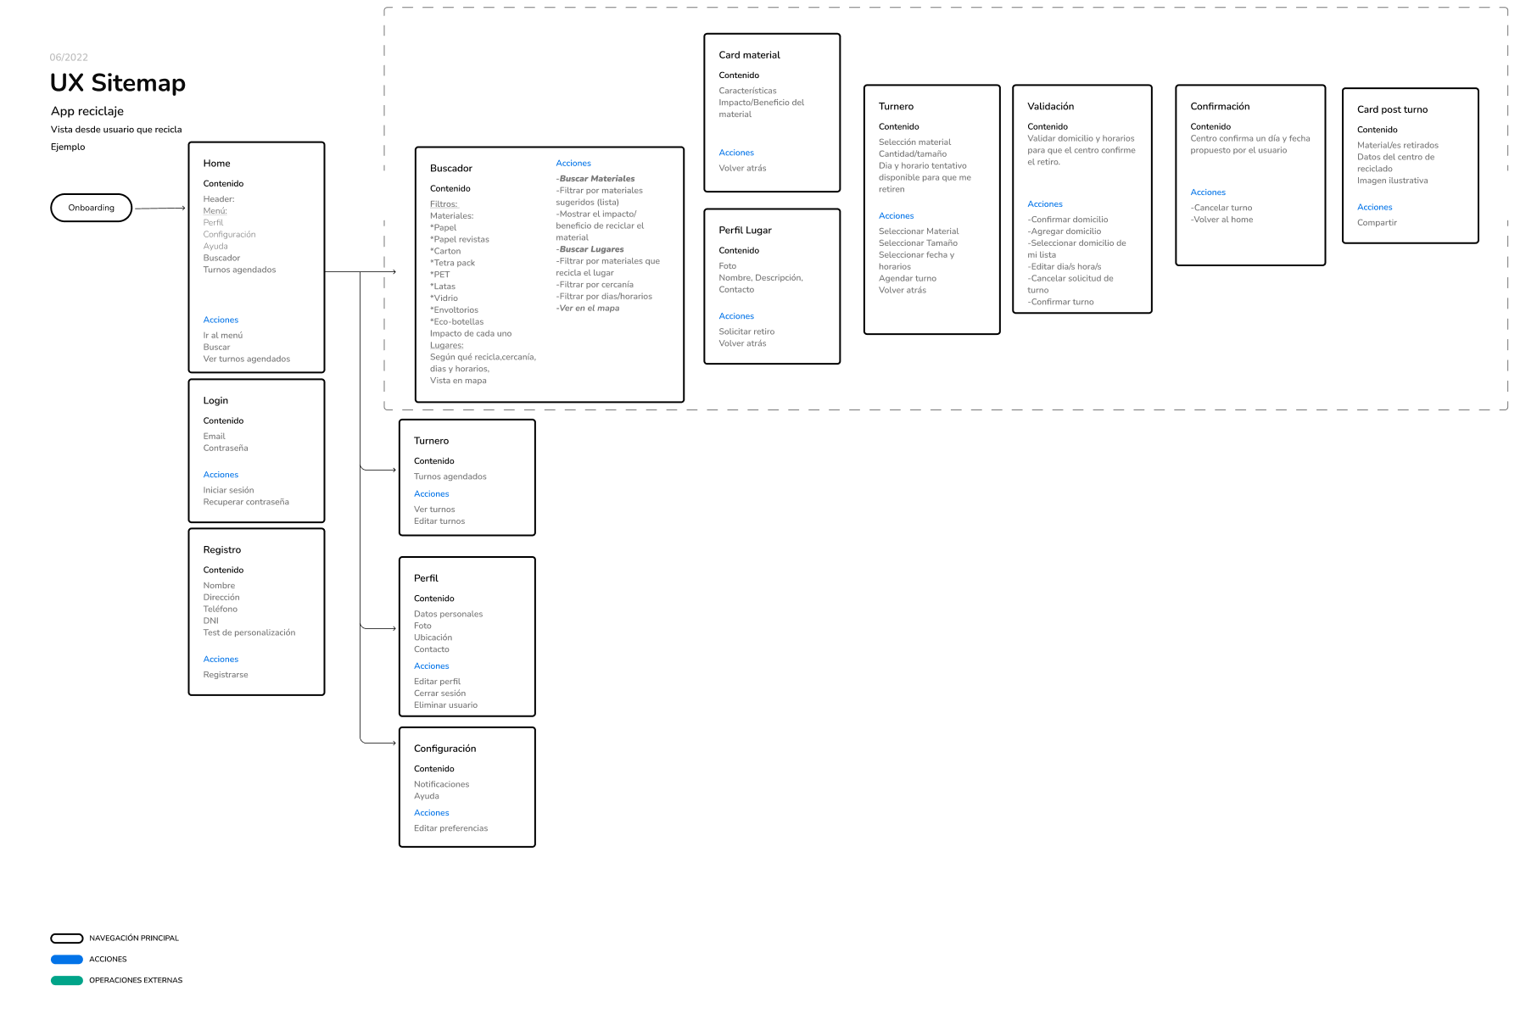Click the Registro card title

pos(222,550)
